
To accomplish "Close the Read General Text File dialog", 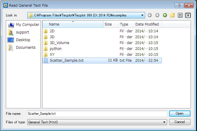I will (x=189, y=5).
